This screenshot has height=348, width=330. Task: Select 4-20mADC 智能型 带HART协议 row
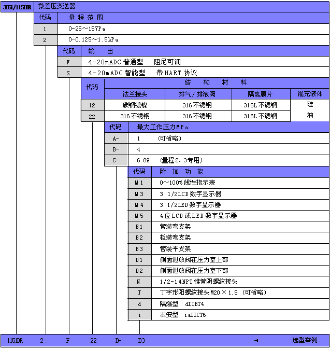[205, 73]
